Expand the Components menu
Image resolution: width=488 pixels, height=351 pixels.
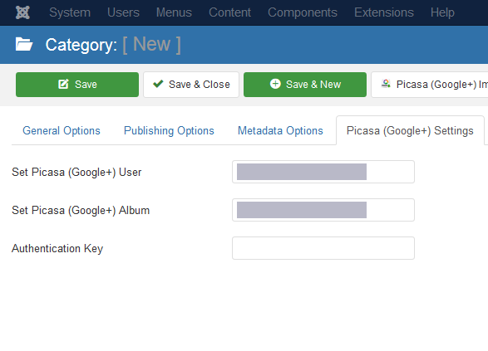(303, 12)
